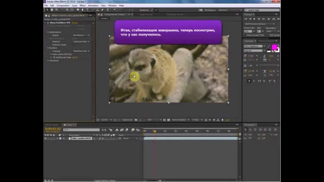This screenshot has width=324, height=182.
Task: Expand the Advanced section
Action: click(48, 60)
